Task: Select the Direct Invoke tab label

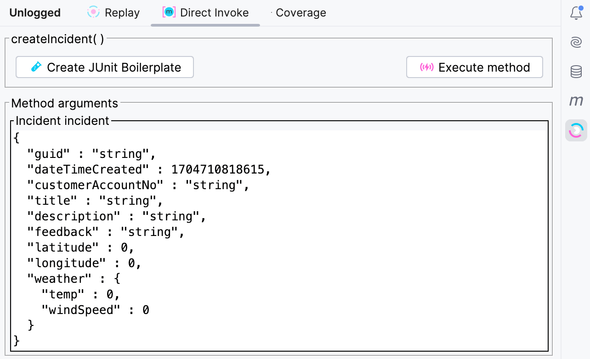Action: 214,13
